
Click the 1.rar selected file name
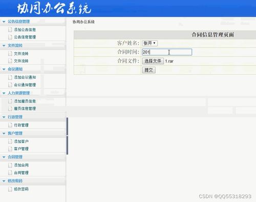(169, 61)
